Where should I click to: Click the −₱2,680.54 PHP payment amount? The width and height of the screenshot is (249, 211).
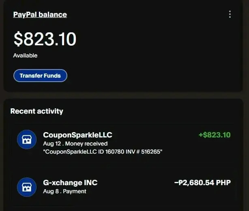pos(202,183)
